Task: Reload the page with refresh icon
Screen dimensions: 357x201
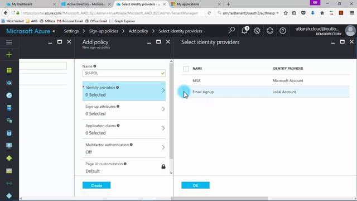Action: [x=209, y=13]
